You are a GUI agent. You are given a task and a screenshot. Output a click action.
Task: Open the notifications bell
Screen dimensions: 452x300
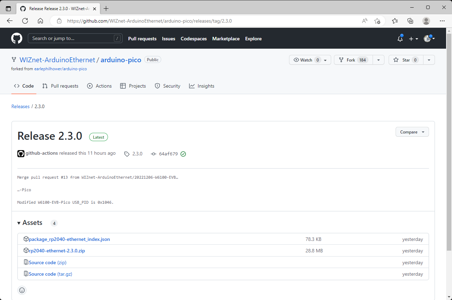[400, 39]
